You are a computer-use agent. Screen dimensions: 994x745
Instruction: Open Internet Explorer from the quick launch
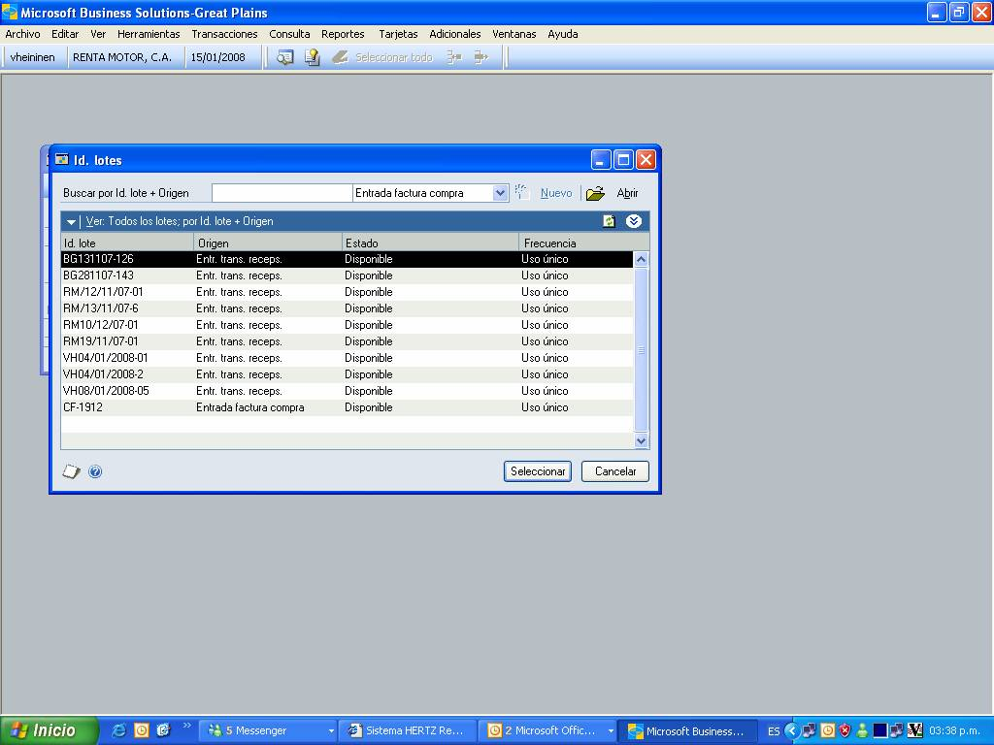coord(118,730)
